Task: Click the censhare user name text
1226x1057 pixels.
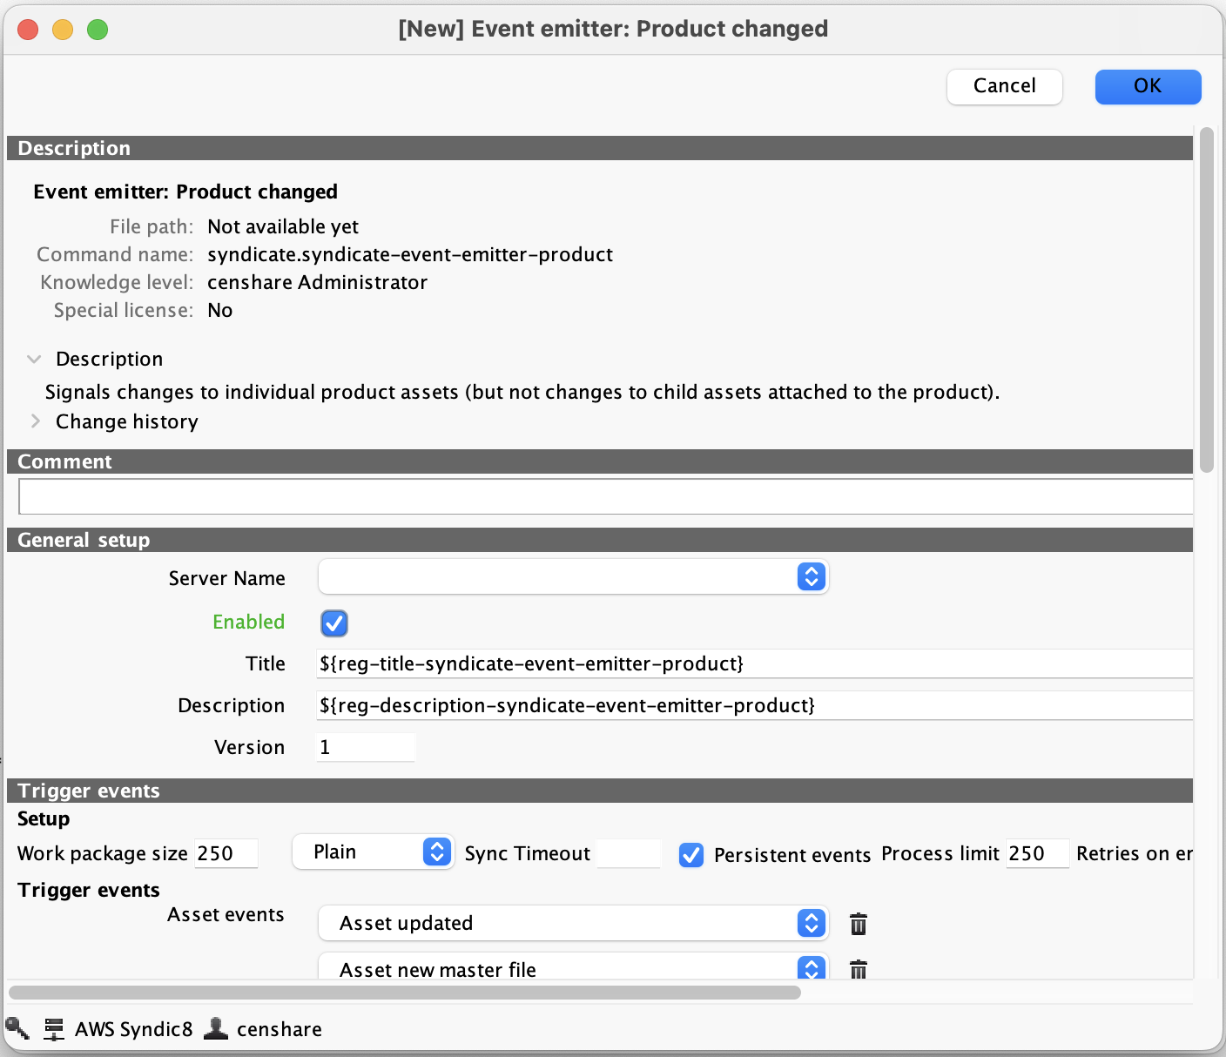Action: [x=280, y=1029]
